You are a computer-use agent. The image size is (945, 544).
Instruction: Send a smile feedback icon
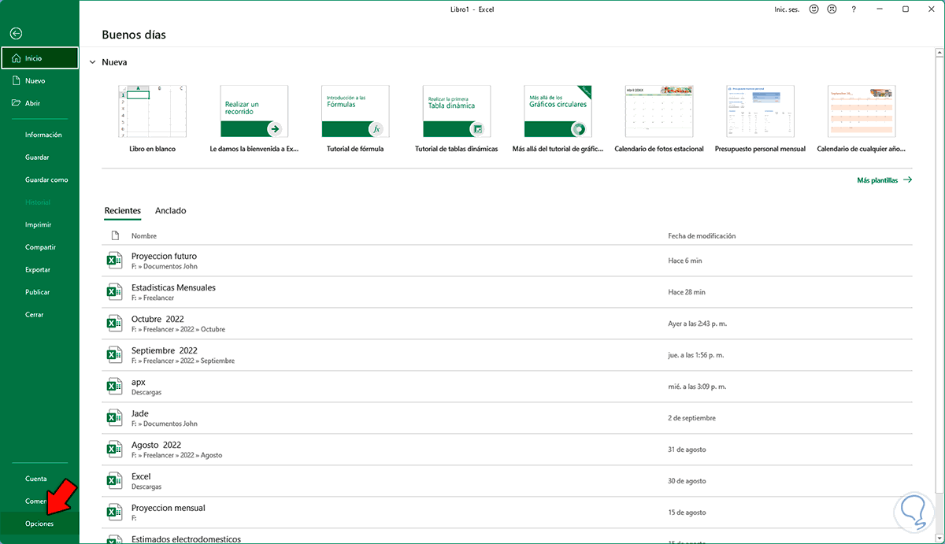(x=813, y=9)
